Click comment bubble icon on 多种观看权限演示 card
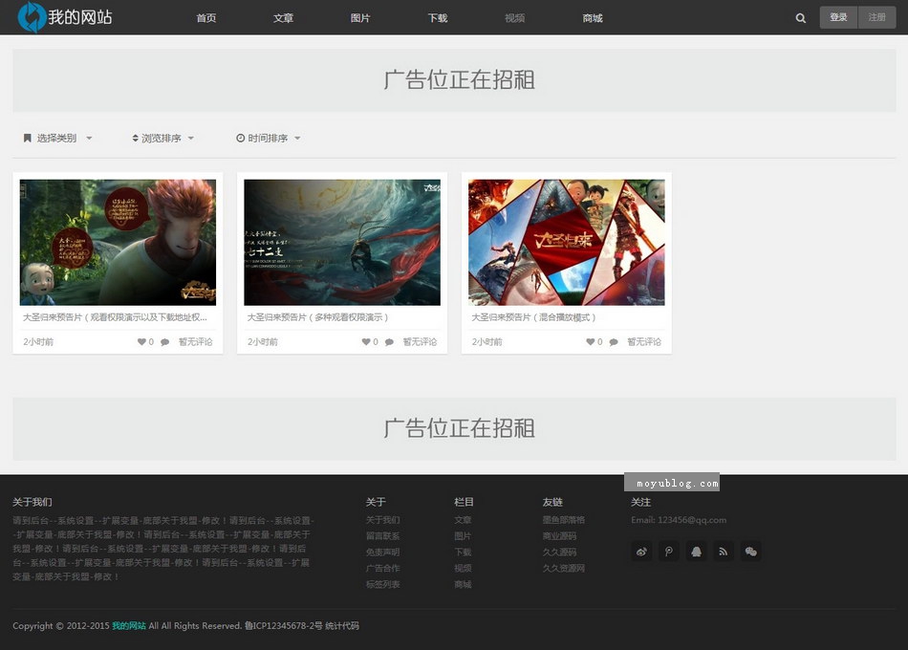Viewport: 908px width, 650px height. point(389,342)
